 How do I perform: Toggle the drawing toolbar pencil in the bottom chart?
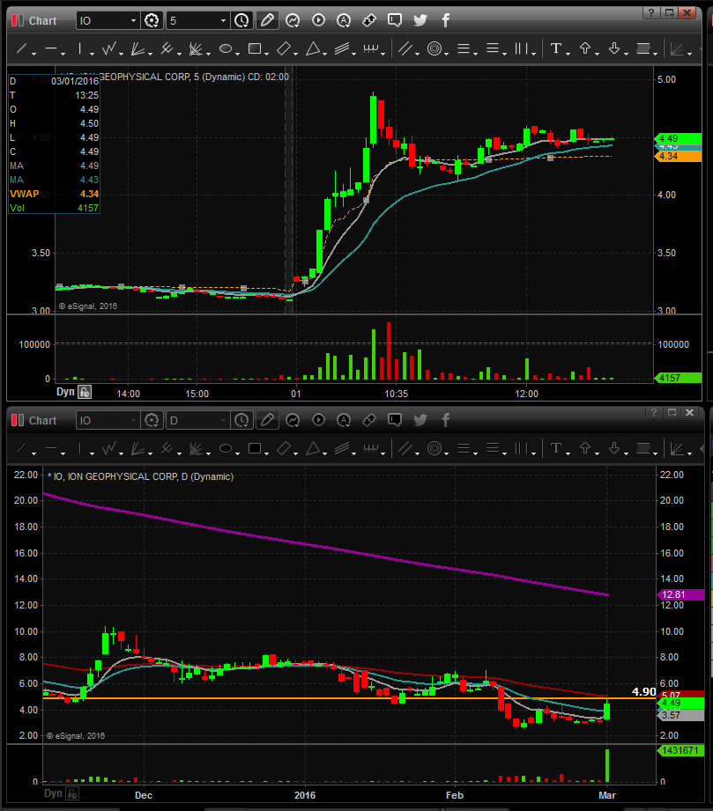click(x=267, y=420)
